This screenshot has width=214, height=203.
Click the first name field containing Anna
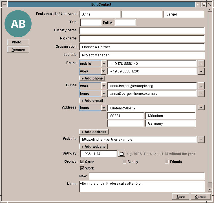pos(100,14)
